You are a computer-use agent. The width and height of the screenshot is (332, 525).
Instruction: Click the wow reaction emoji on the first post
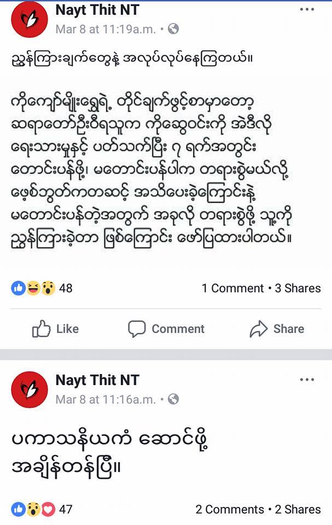48,288
